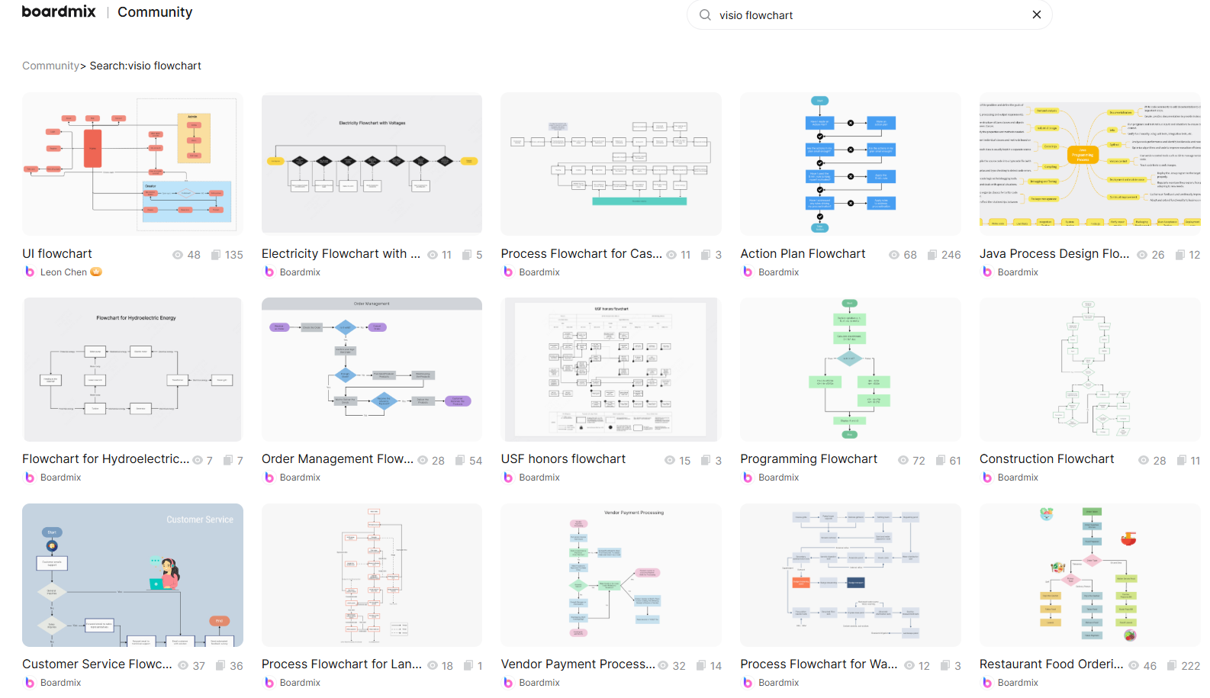
Task: Open the Community header tab
Action: tap(155, 12)
